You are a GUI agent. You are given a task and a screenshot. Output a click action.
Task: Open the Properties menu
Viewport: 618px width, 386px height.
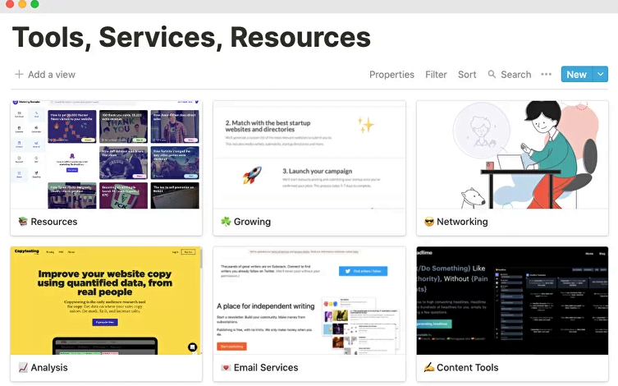click(x=391, y=74)
